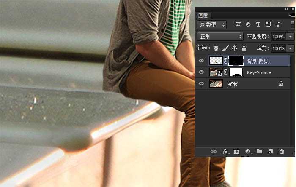Lock image pixels brush icon

[x=225, y=48]
